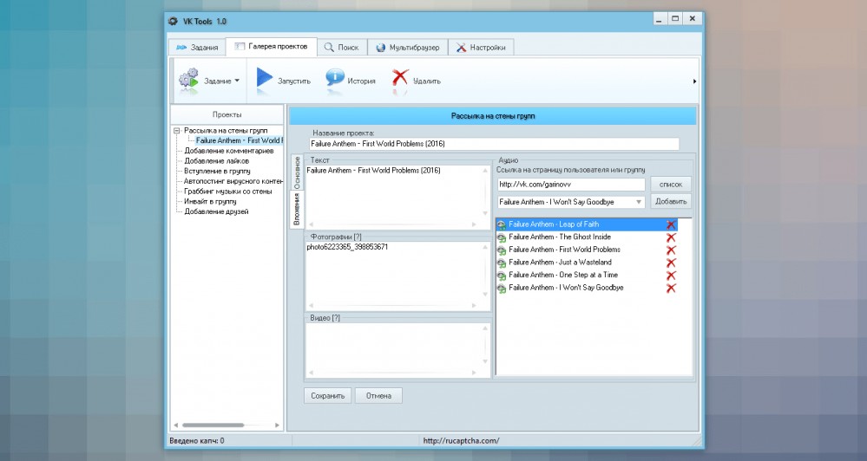
Task: Select Автопостинг вирусного контента in tree
Action: coord(233,181)
